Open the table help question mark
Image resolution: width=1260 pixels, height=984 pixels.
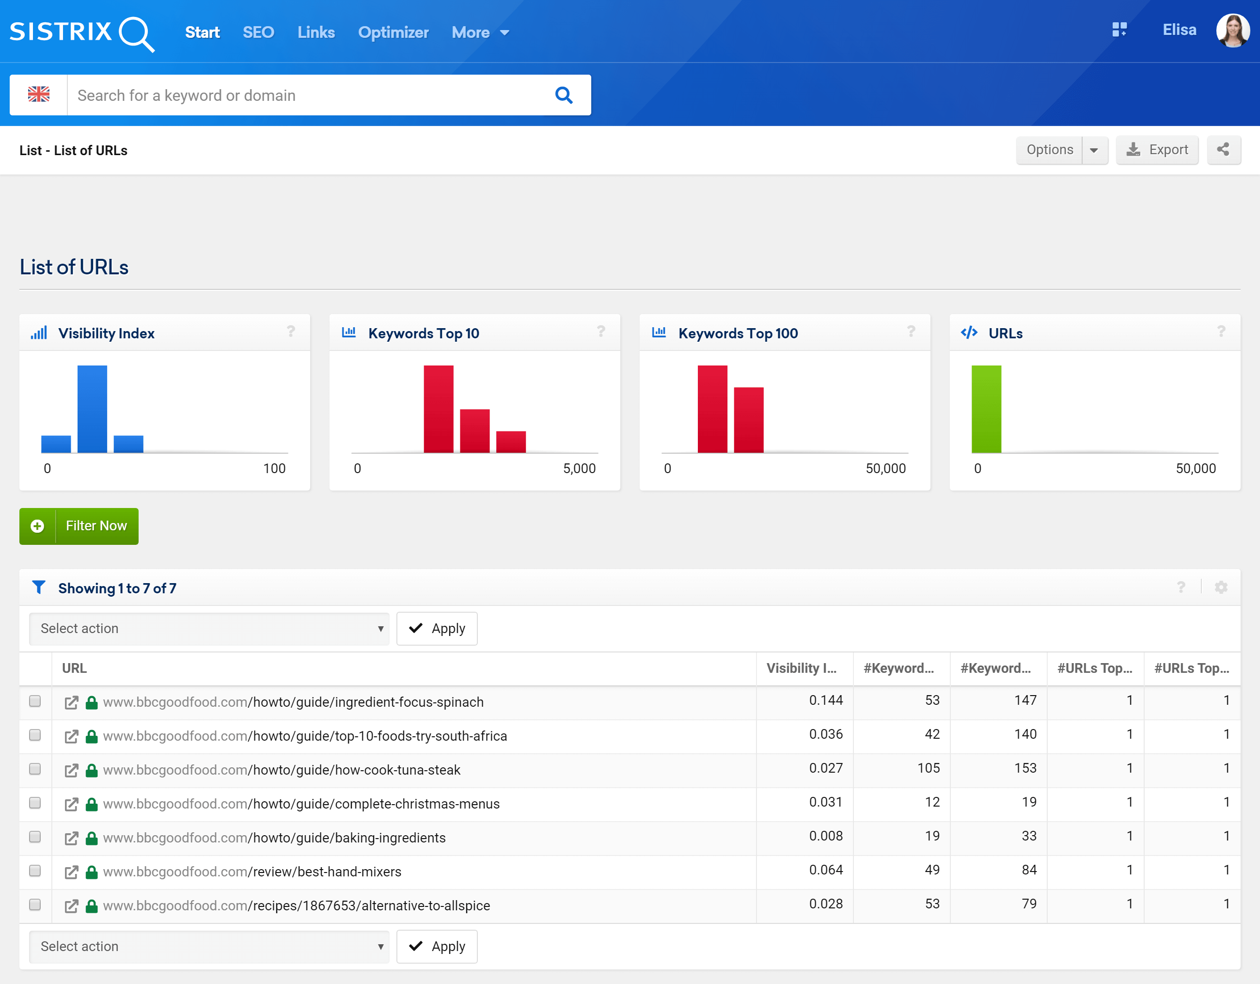[x=1181, y=587]
